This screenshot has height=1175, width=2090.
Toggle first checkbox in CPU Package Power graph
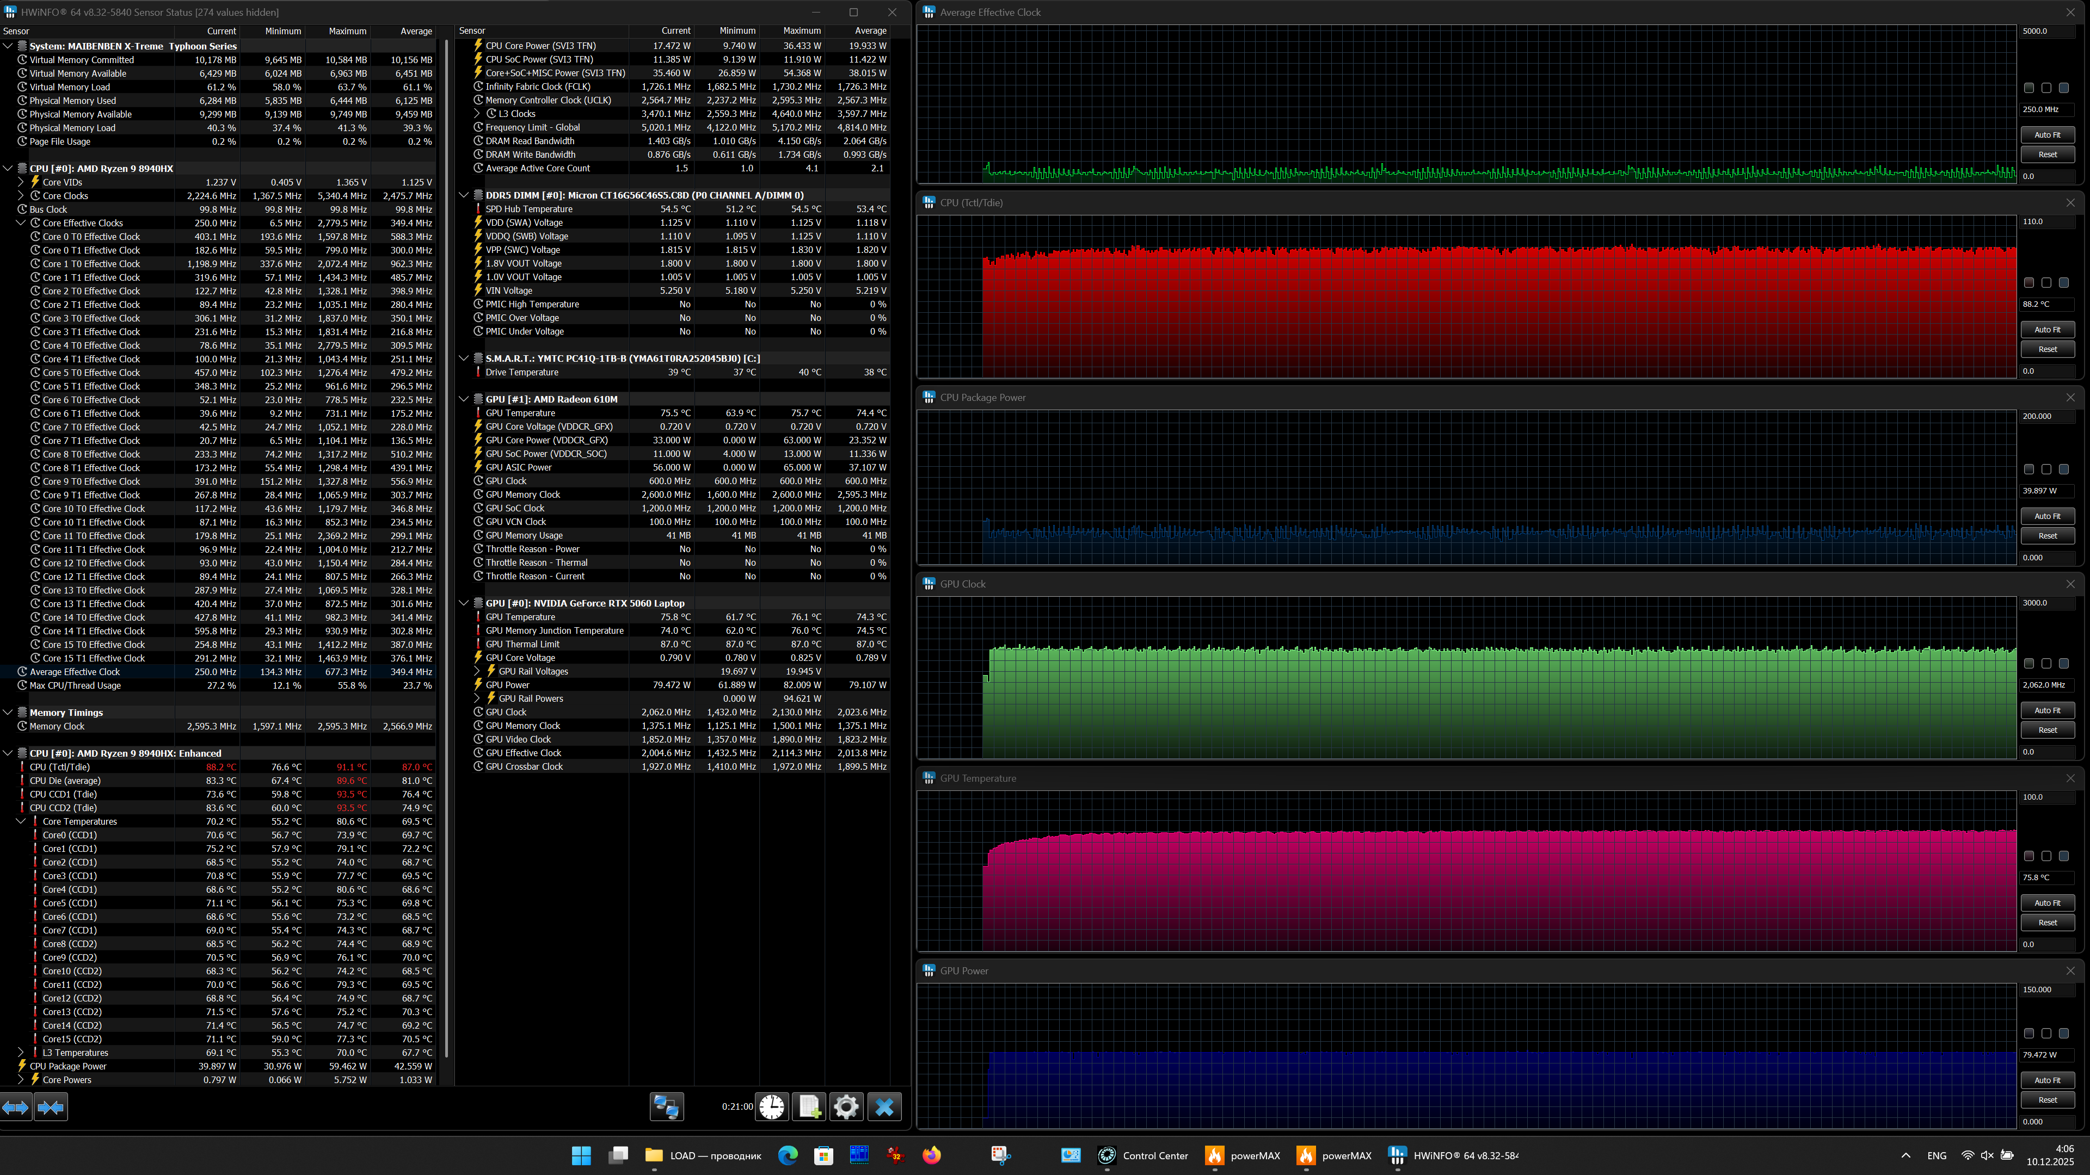(2028, 469)
